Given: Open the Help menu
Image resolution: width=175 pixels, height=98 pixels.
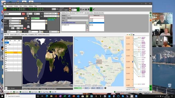Looking at the screenshot, I should [36, 6].
